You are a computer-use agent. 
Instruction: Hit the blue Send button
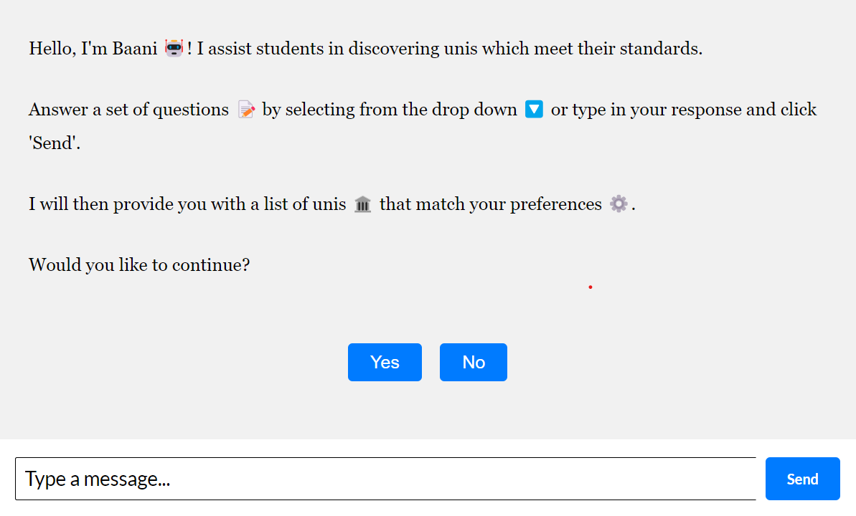[x=802, y=479]
